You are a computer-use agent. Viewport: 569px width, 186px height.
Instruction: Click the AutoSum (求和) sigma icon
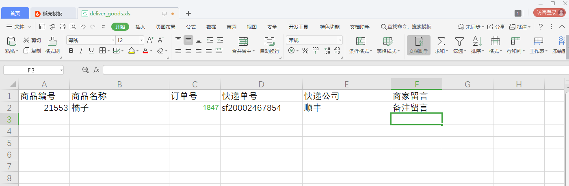(440, 41)
